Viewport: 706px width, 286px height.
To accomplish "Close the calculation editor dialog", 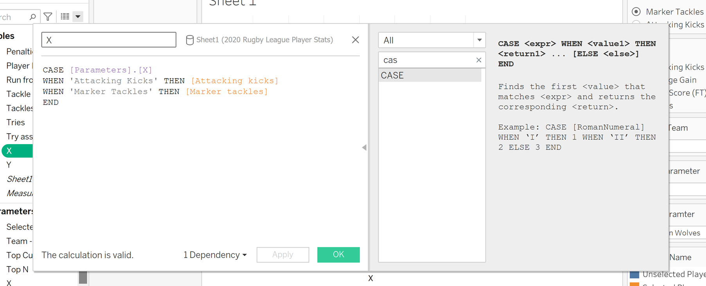I will click(355, 40).
